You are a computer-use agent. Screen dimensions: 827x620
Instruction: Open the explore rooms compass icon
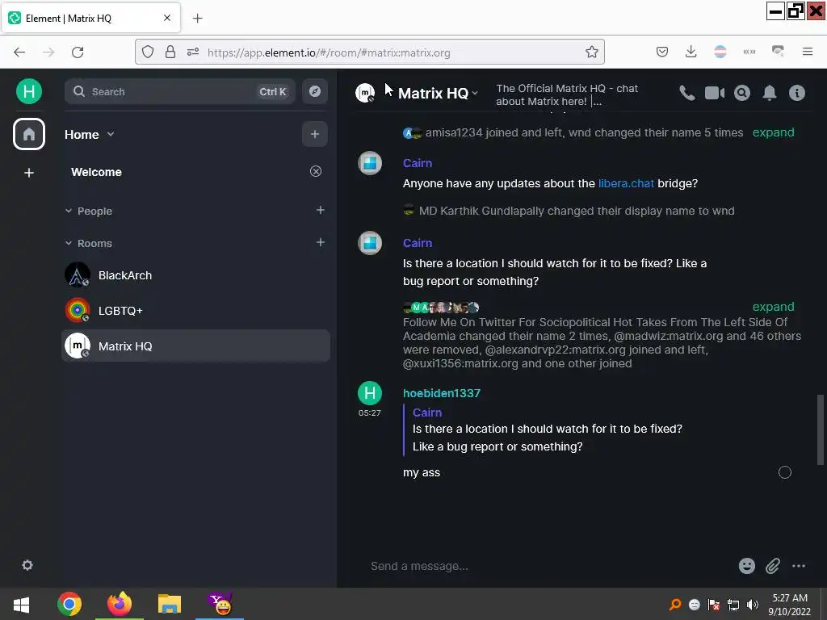(x=315, y=91)
